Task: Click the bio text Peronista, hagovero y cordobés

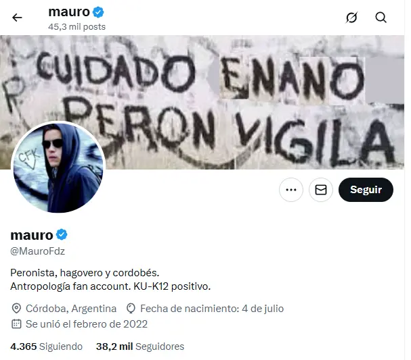Action: click(85, 273)
